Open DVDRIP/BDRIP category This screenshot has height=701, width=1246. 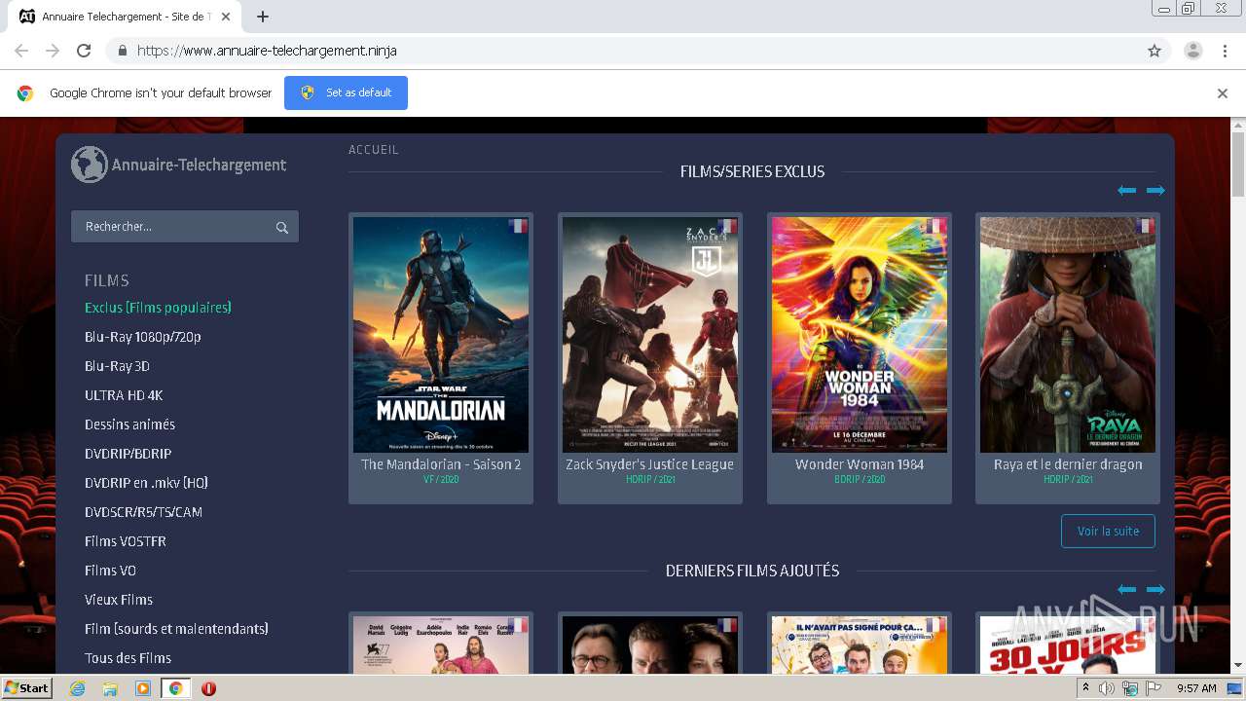coord(128,454)
